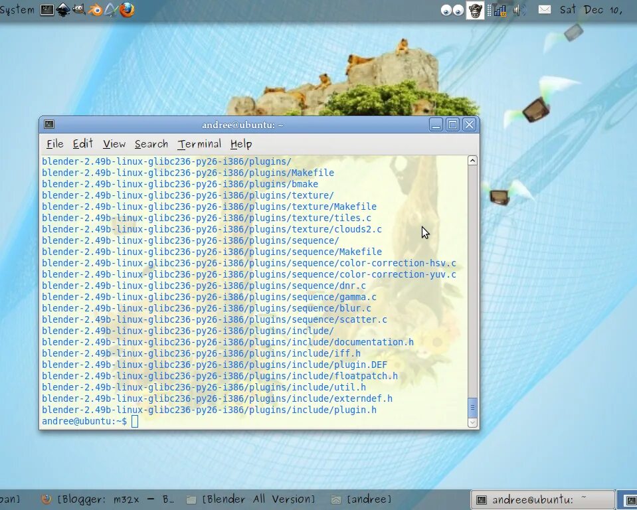Click the line ending sequence/Makefile

coord(212,252)
